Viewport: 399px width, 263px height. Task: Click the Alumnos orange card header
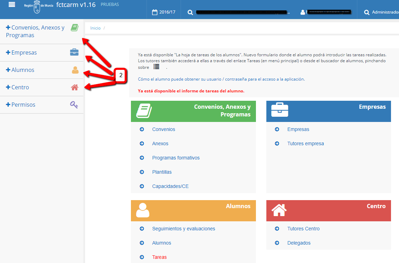[193, 211]
